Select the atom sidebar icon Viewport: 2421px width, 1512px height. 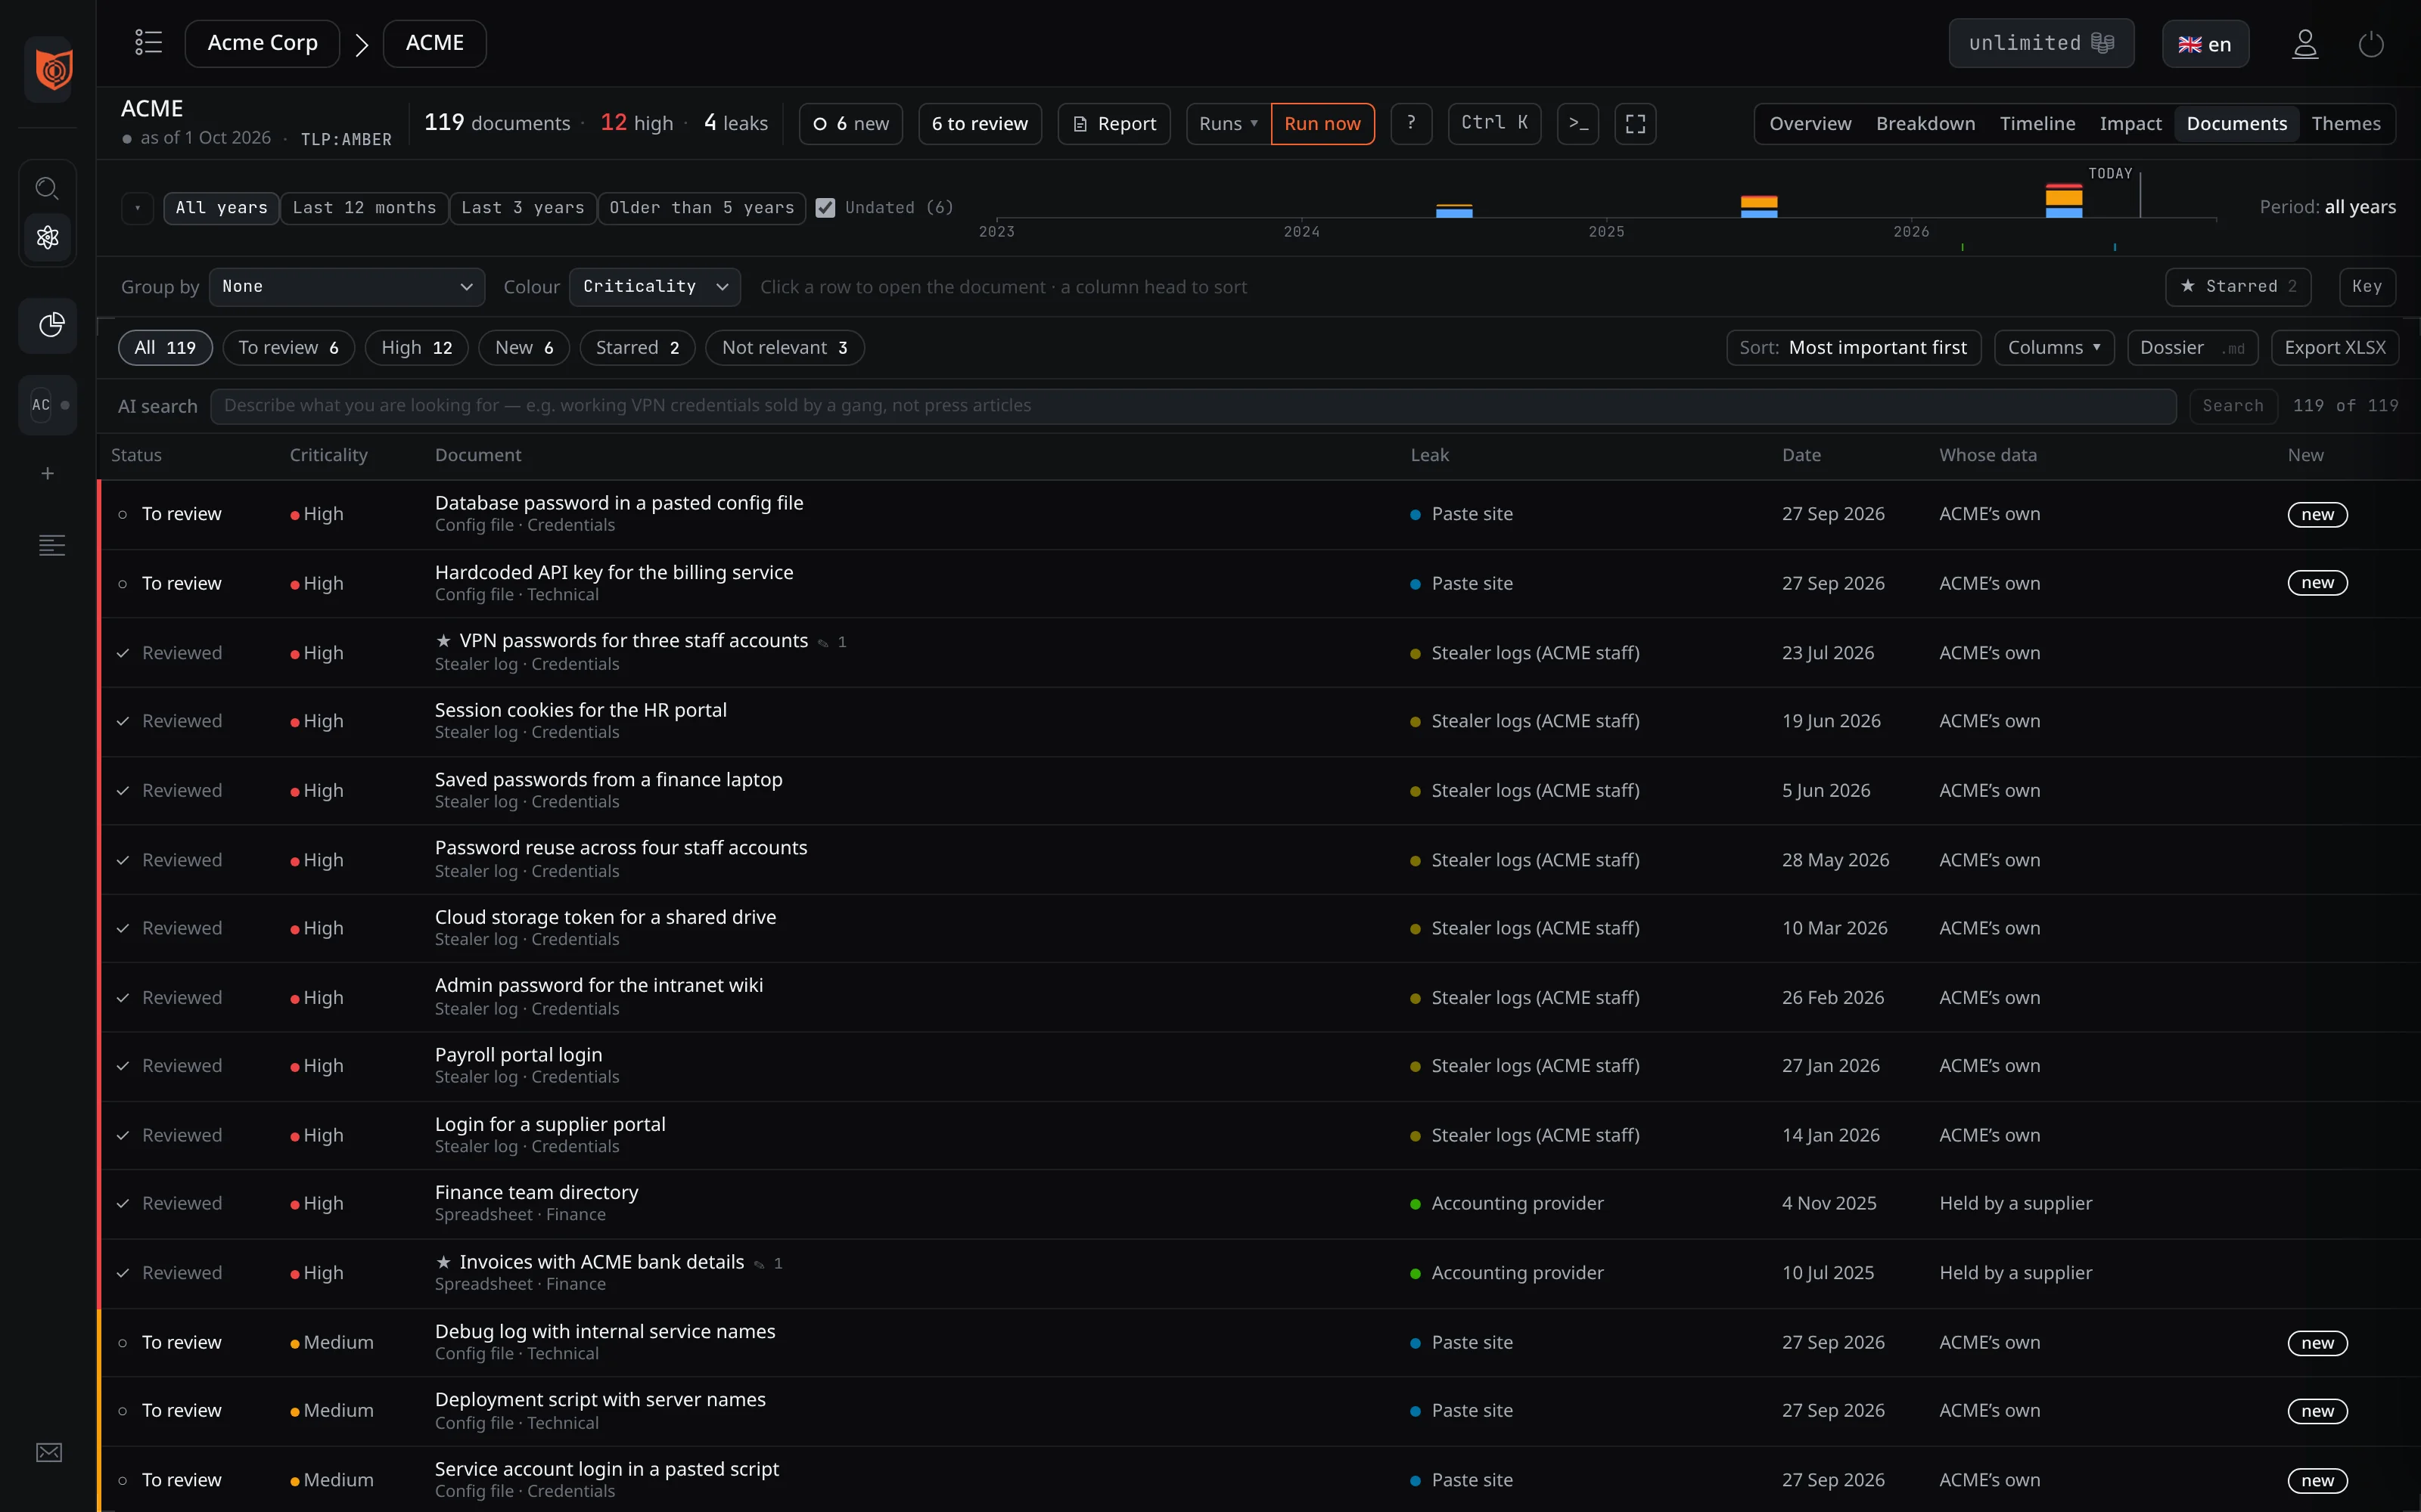[48, 237]
